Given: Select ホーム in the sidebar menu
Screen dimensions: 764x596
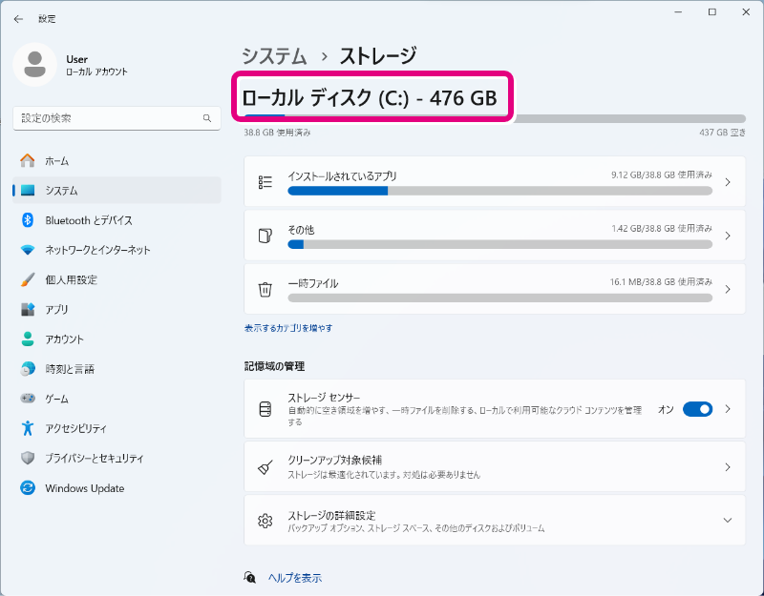Looking at the screenshot, I should (56, 161).
